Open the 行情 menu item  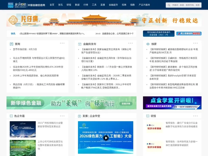(86, 5)
